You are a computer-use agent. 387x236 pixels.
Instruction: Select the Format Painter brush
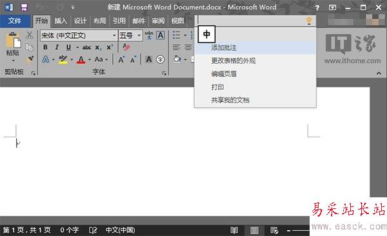[30, 59]
